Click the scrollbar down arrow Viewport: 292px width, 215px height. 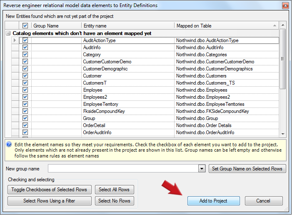(x=283, y=134)
